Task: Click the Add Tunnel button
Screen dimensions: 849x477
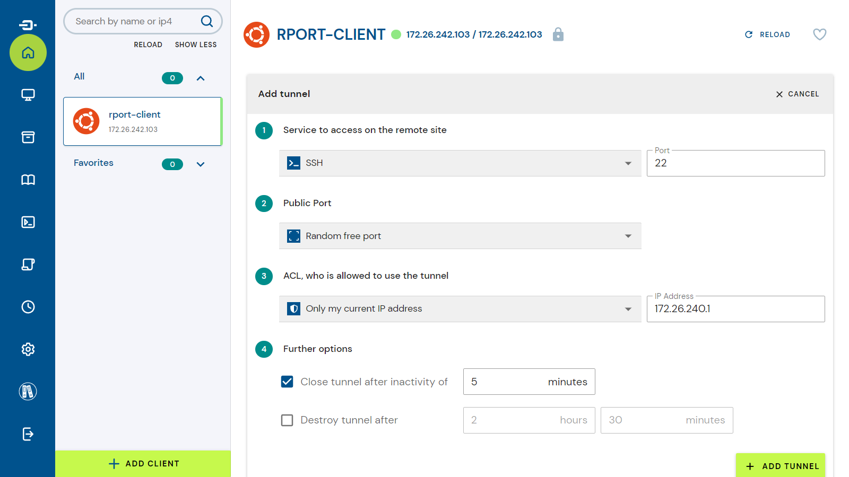Action: coord(781,466)
